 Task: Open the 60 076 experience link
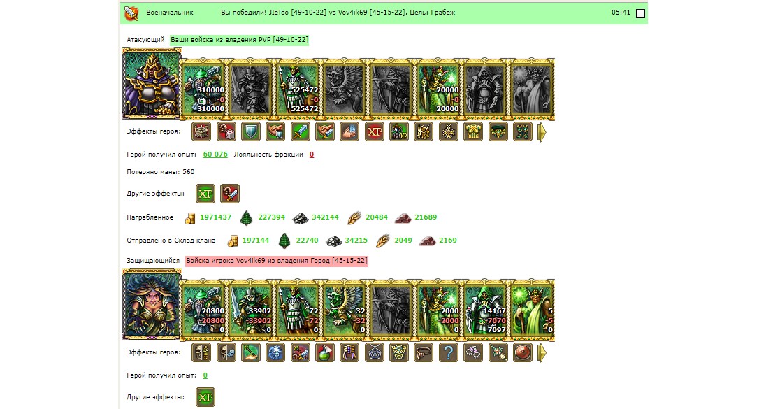[x=215, y=155]
